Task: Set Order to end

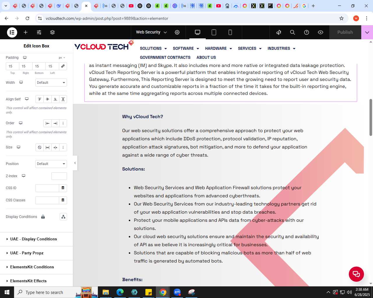Action: pyautogui.click(x=55, y=123)
